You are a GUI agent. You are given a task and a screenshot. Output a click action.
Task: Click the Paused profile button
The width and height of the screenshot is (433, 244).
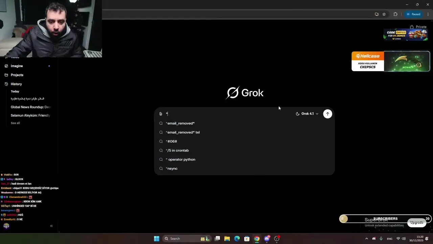(413, 14)
